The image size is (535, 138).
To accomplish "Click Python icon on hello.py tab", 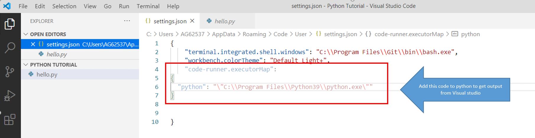I will pyautogui.click(x=209, y=21).
